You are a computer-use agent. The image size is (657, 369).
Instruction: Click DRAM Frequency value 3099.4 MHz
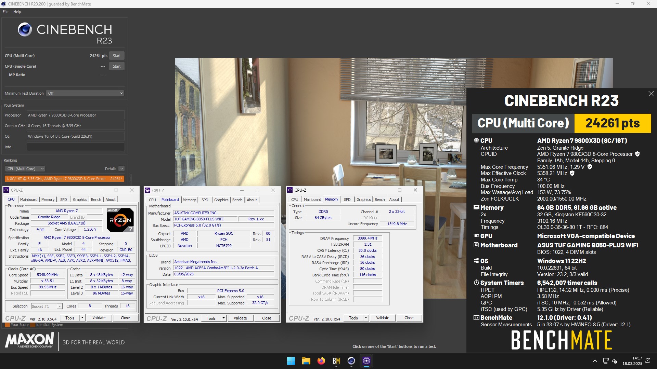point(368,238)
